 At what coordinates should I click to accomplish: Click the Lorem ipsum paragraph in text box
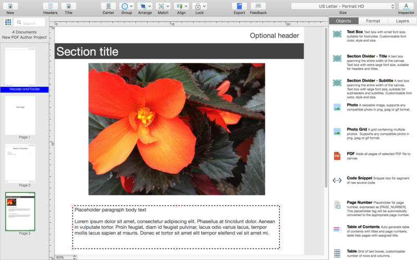pyautogui.click(x=175, y=227)
